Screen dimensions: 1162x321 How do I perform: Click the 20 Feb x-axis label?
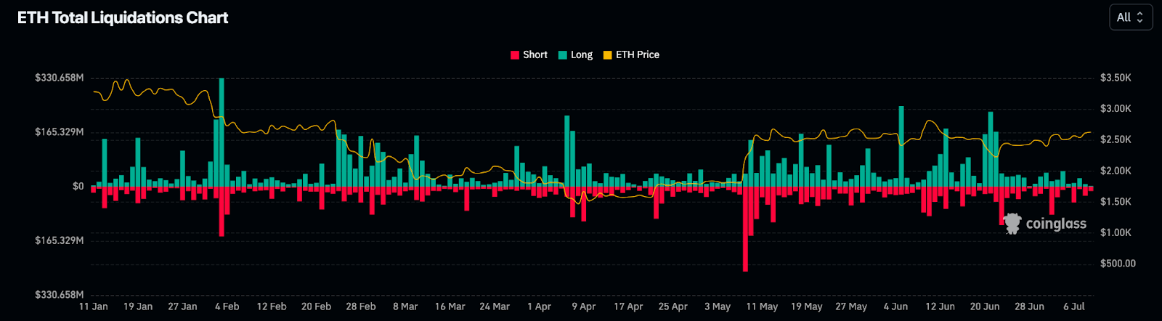click(x=316, y=306)
